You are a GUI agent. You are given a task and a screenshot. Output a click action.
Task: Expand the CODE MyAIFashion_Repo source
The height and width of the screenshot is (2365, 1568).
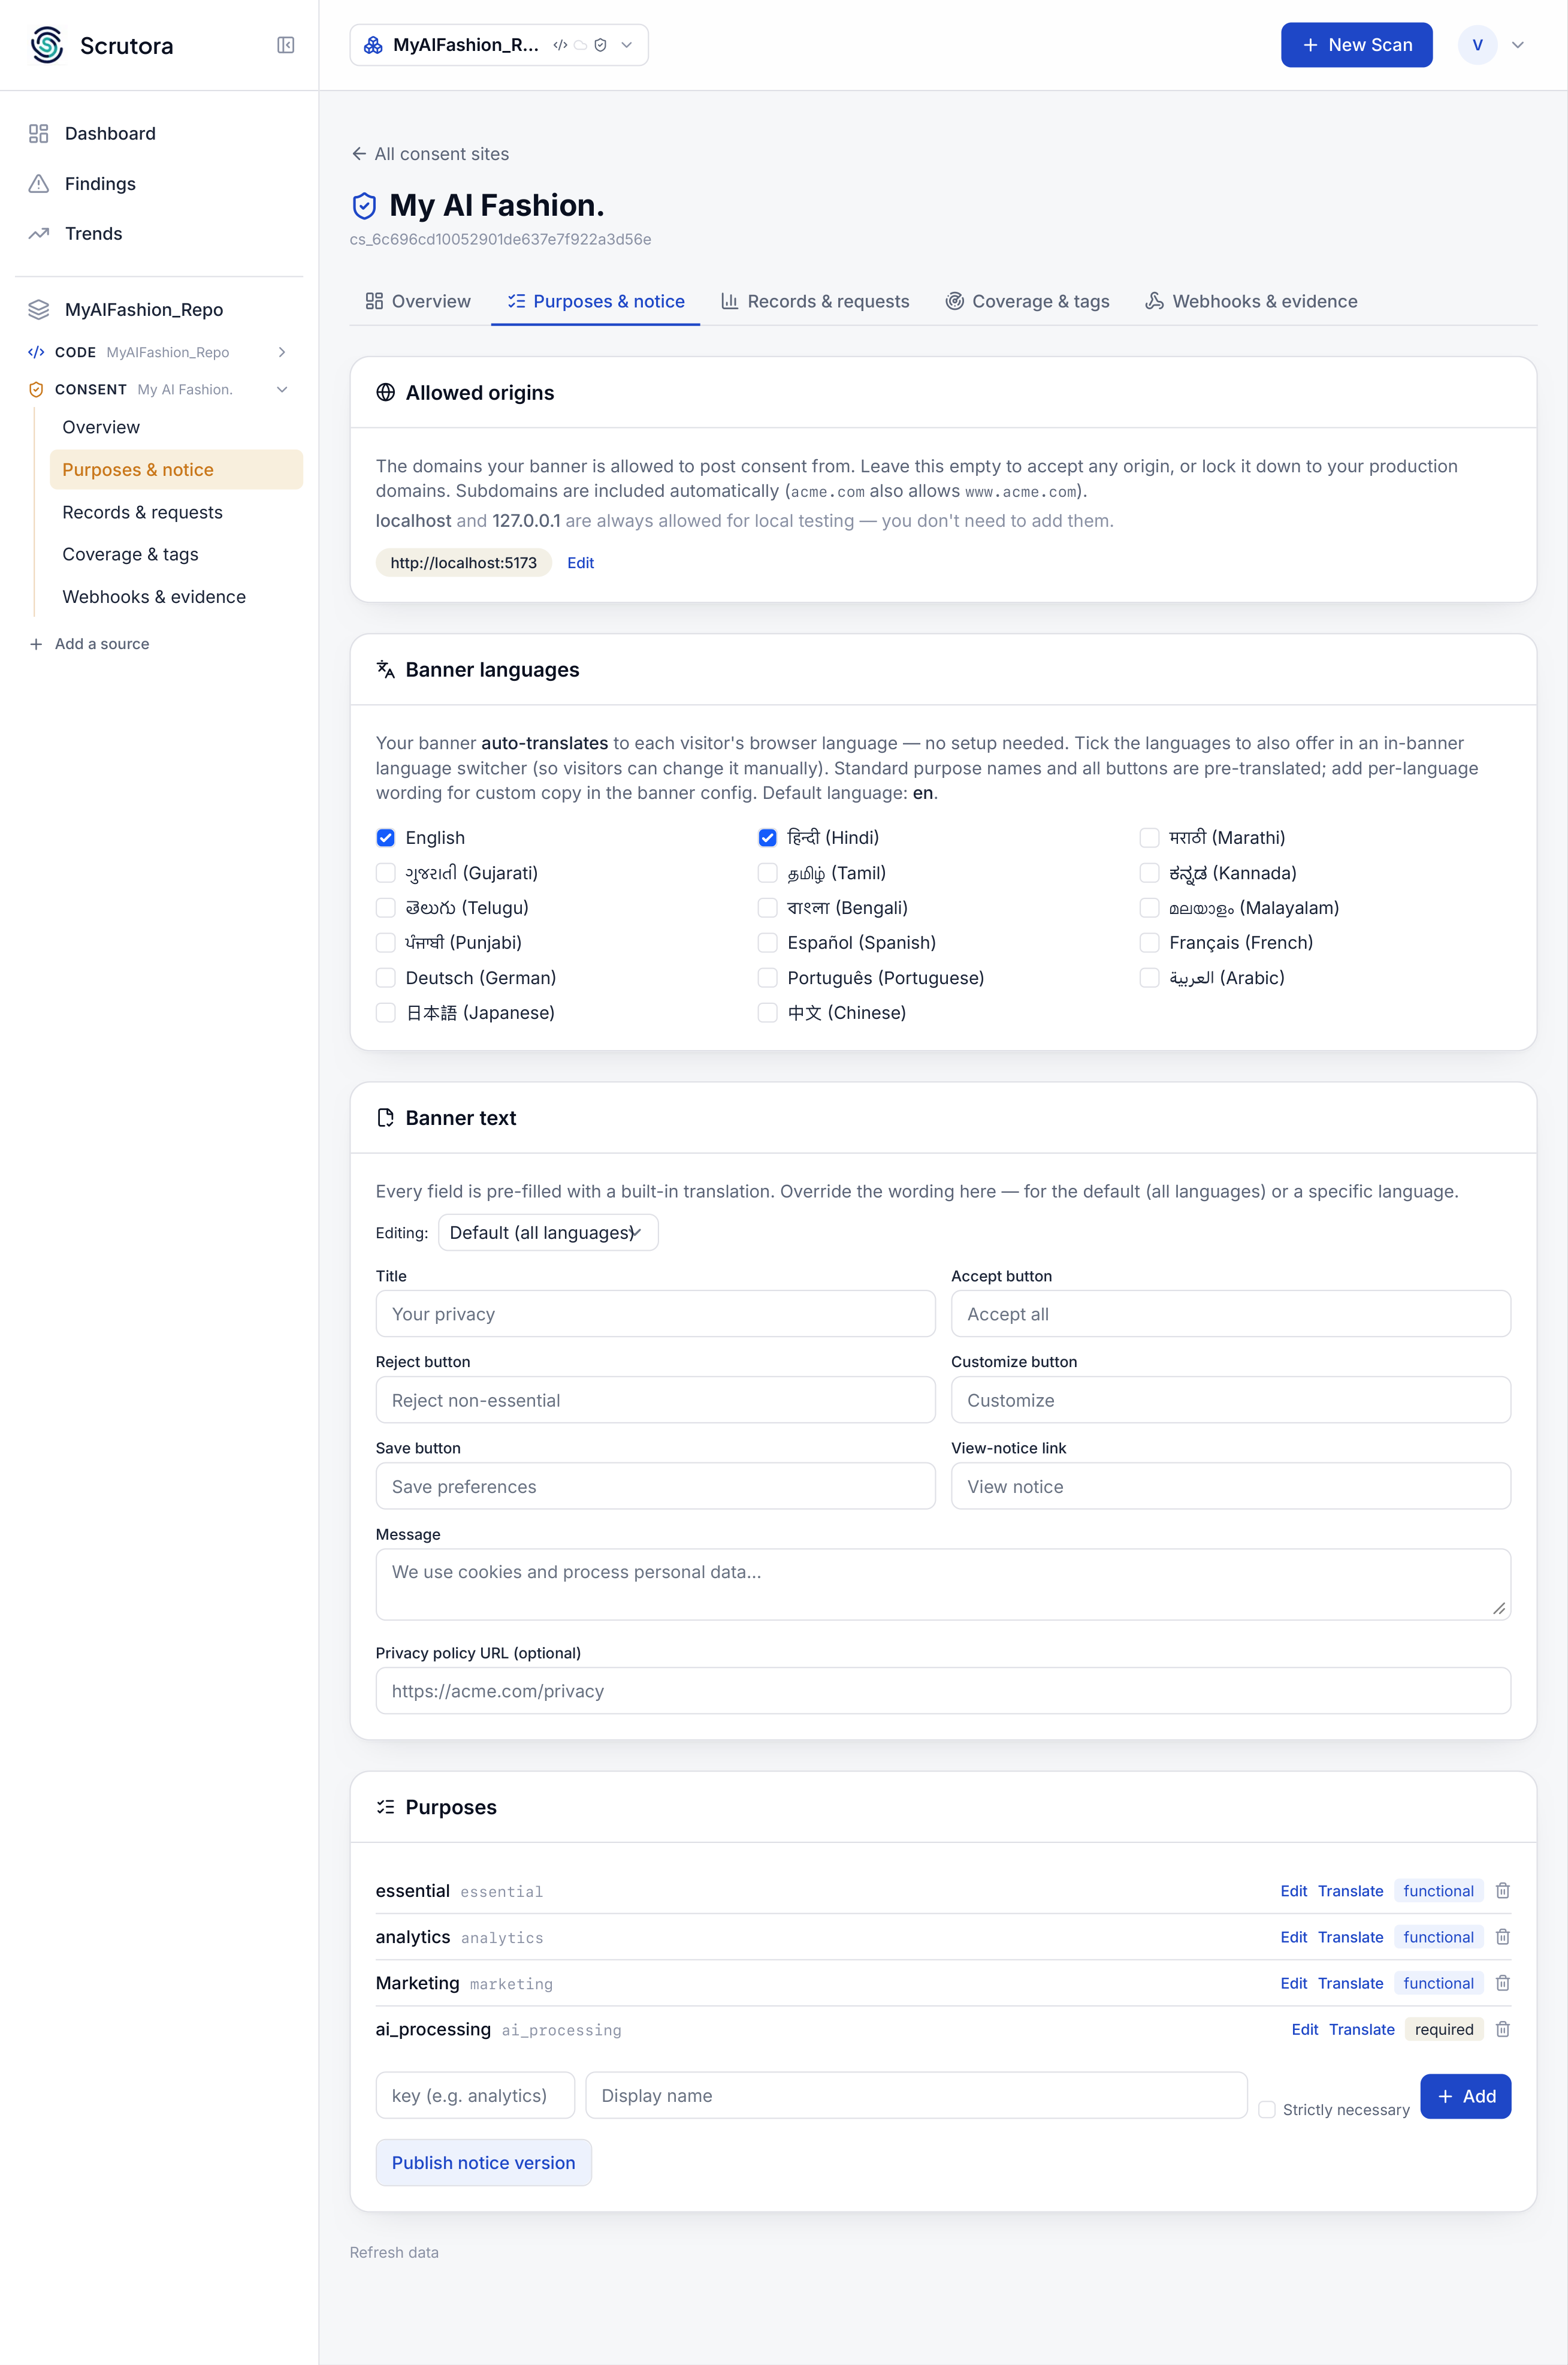pyautogui.click(x=282, y=352)
